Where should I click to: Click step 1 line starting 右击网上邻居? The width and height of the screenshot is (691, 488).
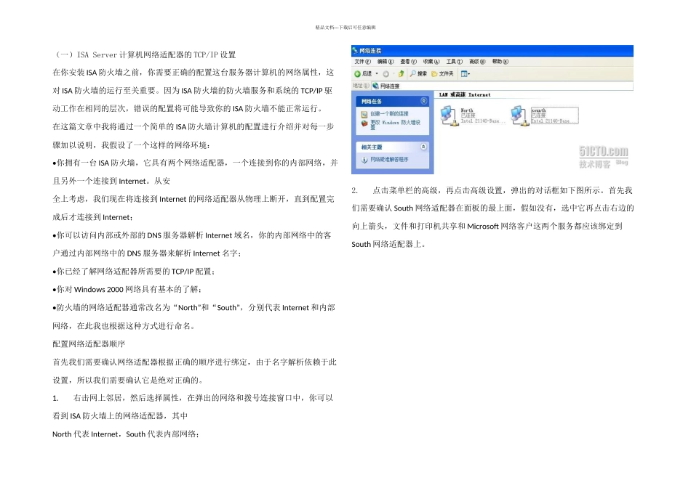pos(193,398)
